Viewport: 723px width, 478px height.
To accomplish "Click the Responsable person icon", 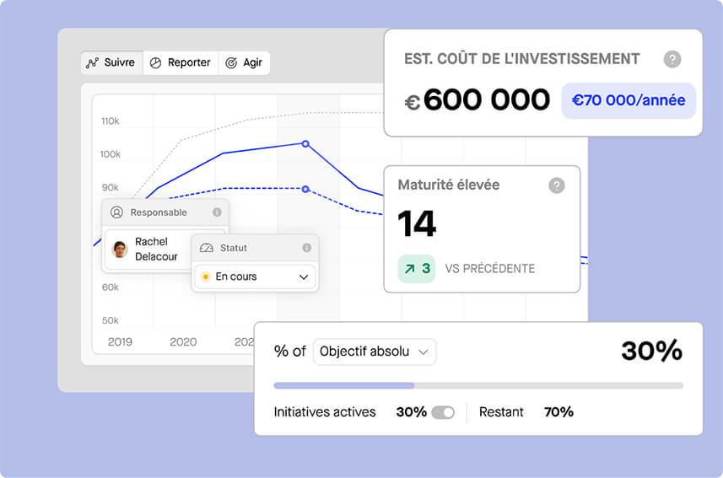I will pyautogui.click(x=116, y=212).
